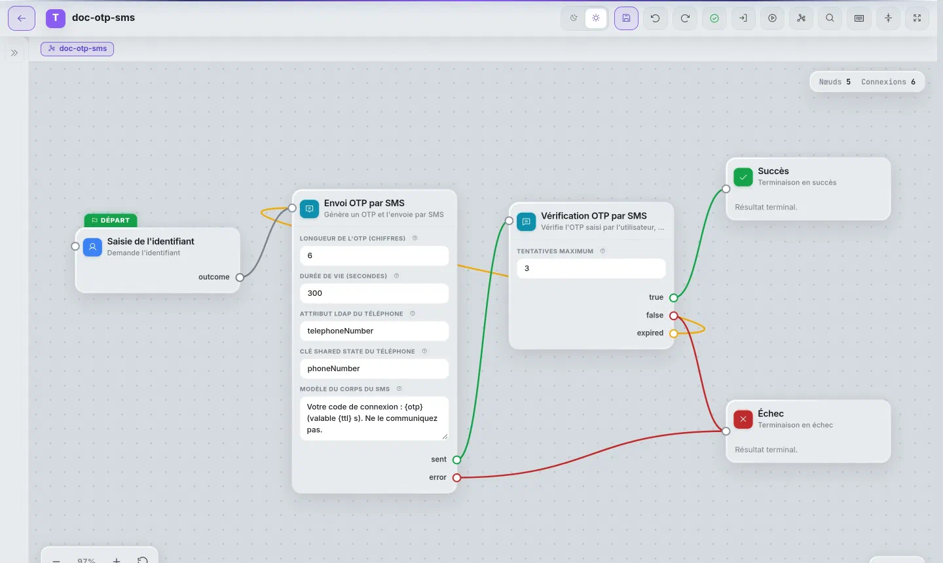This screenshot has width=943, height=563.
Task: Click the Connexions 6 counter
Action: point(888,82)
